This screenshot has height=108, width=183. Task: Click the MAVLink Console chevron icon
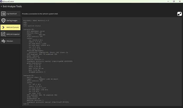tap(3, 27)
